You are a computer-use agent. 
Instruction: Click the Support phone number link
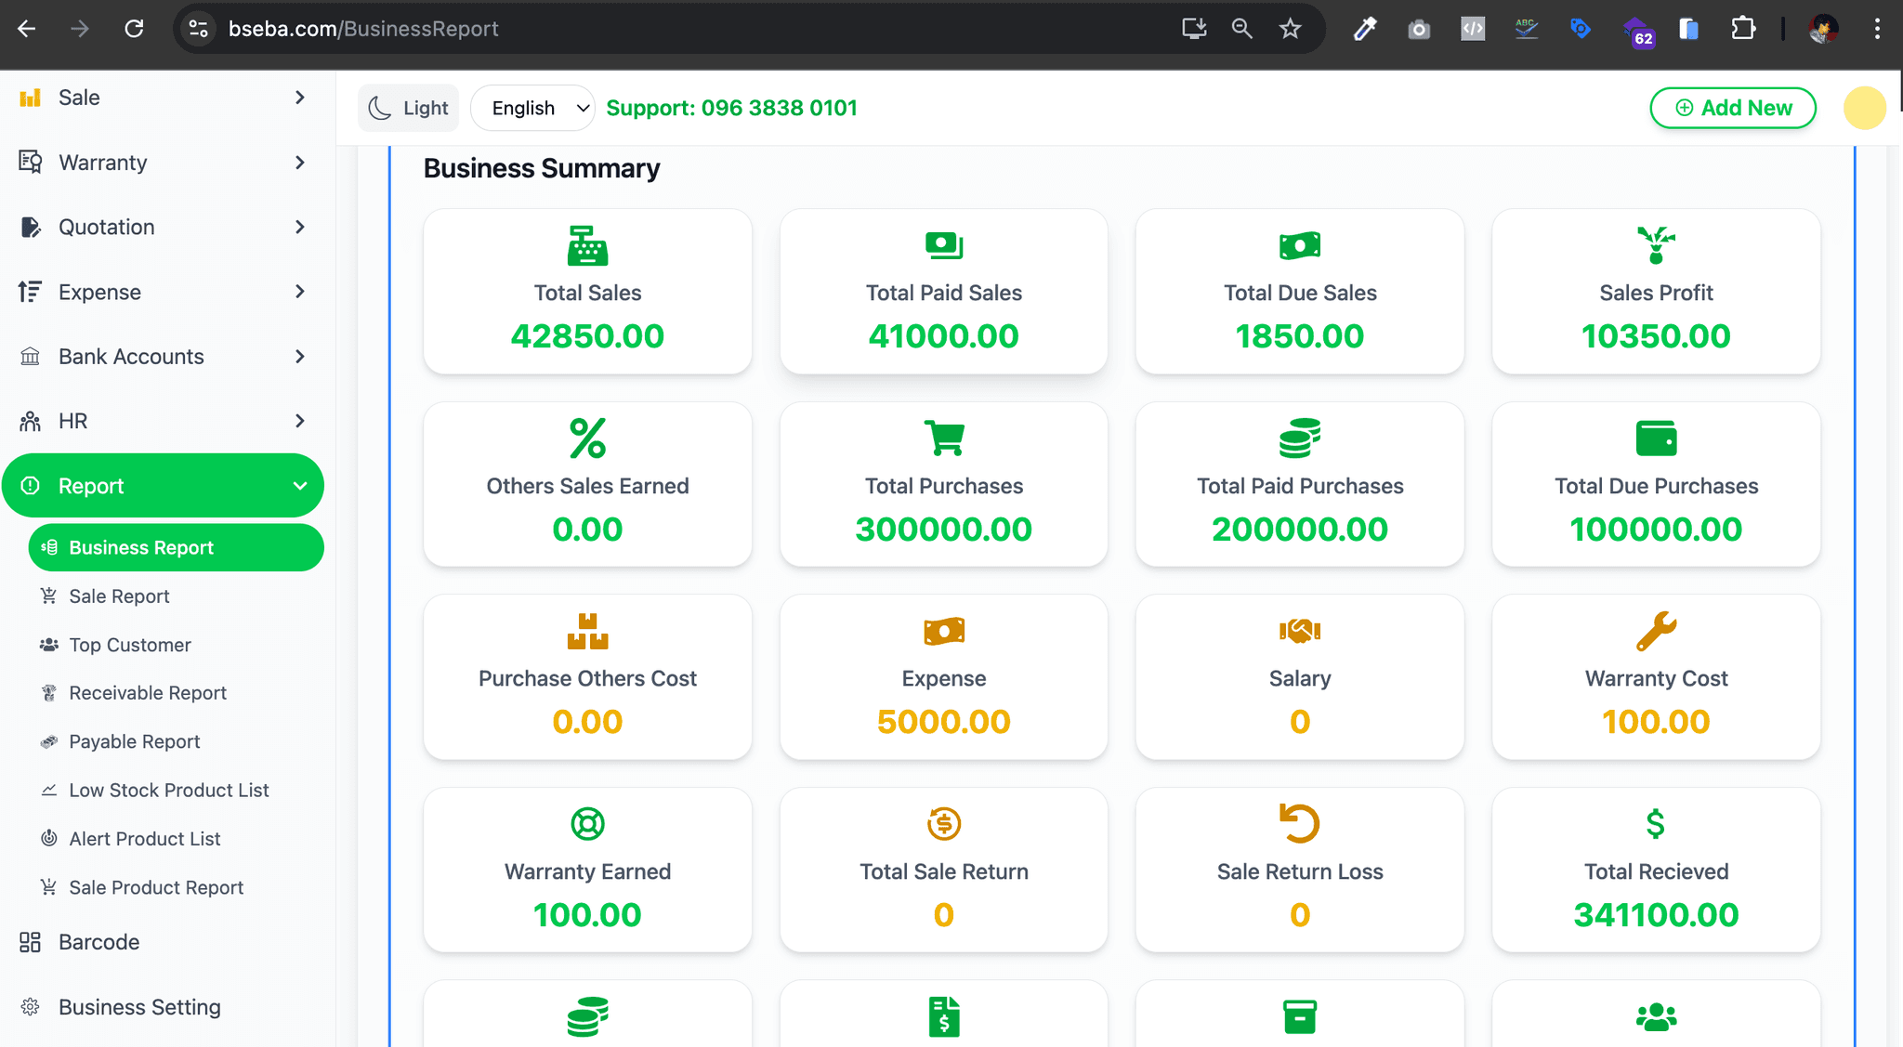(731, 108)
